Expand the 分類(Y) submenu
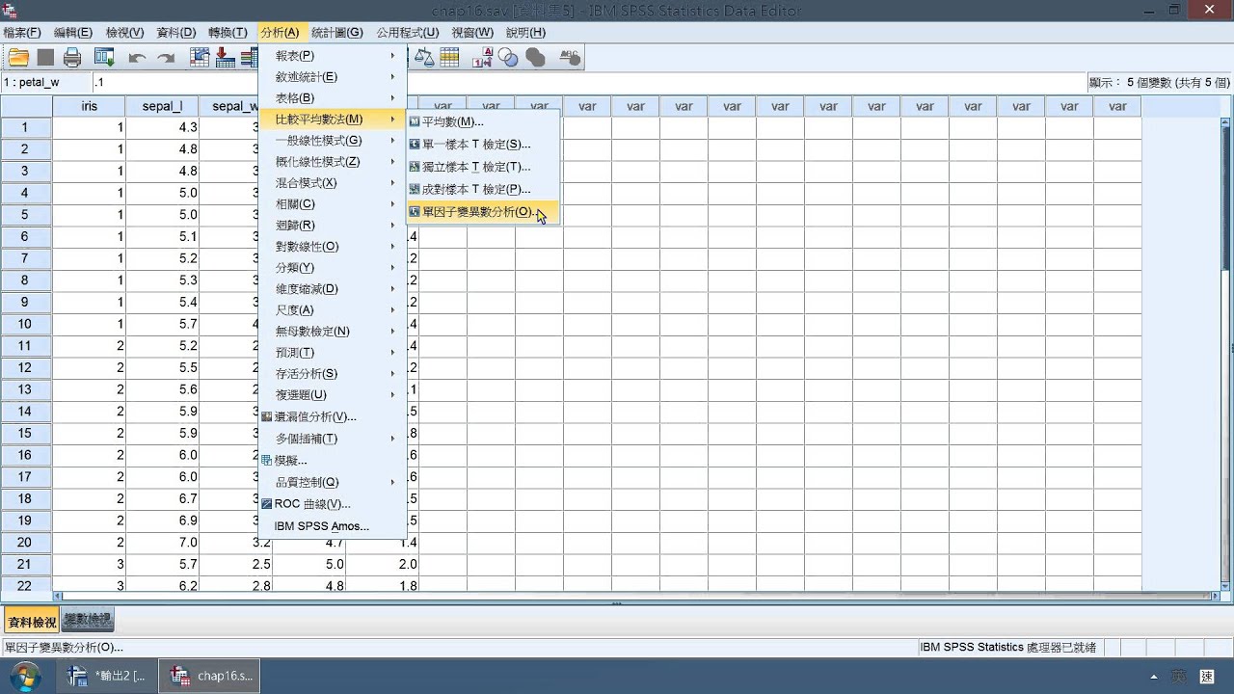This screenshot has width=1234, height=694. (333, 268)
